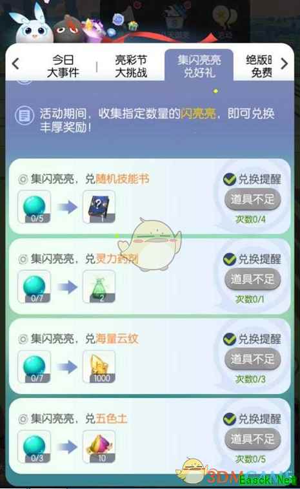
Task: Uncheck 兑换提醒 for 海量云纹 exchange
Action: point(230,339)
